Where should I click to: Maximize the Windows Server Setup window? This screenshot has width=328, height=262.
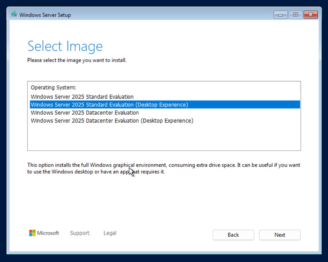pyautogui.click(x=295, y=15)
